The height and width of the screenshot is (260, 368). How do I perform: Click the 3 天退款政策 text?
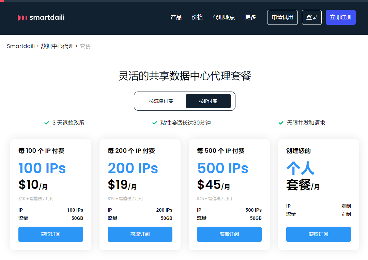pos(68,123)
